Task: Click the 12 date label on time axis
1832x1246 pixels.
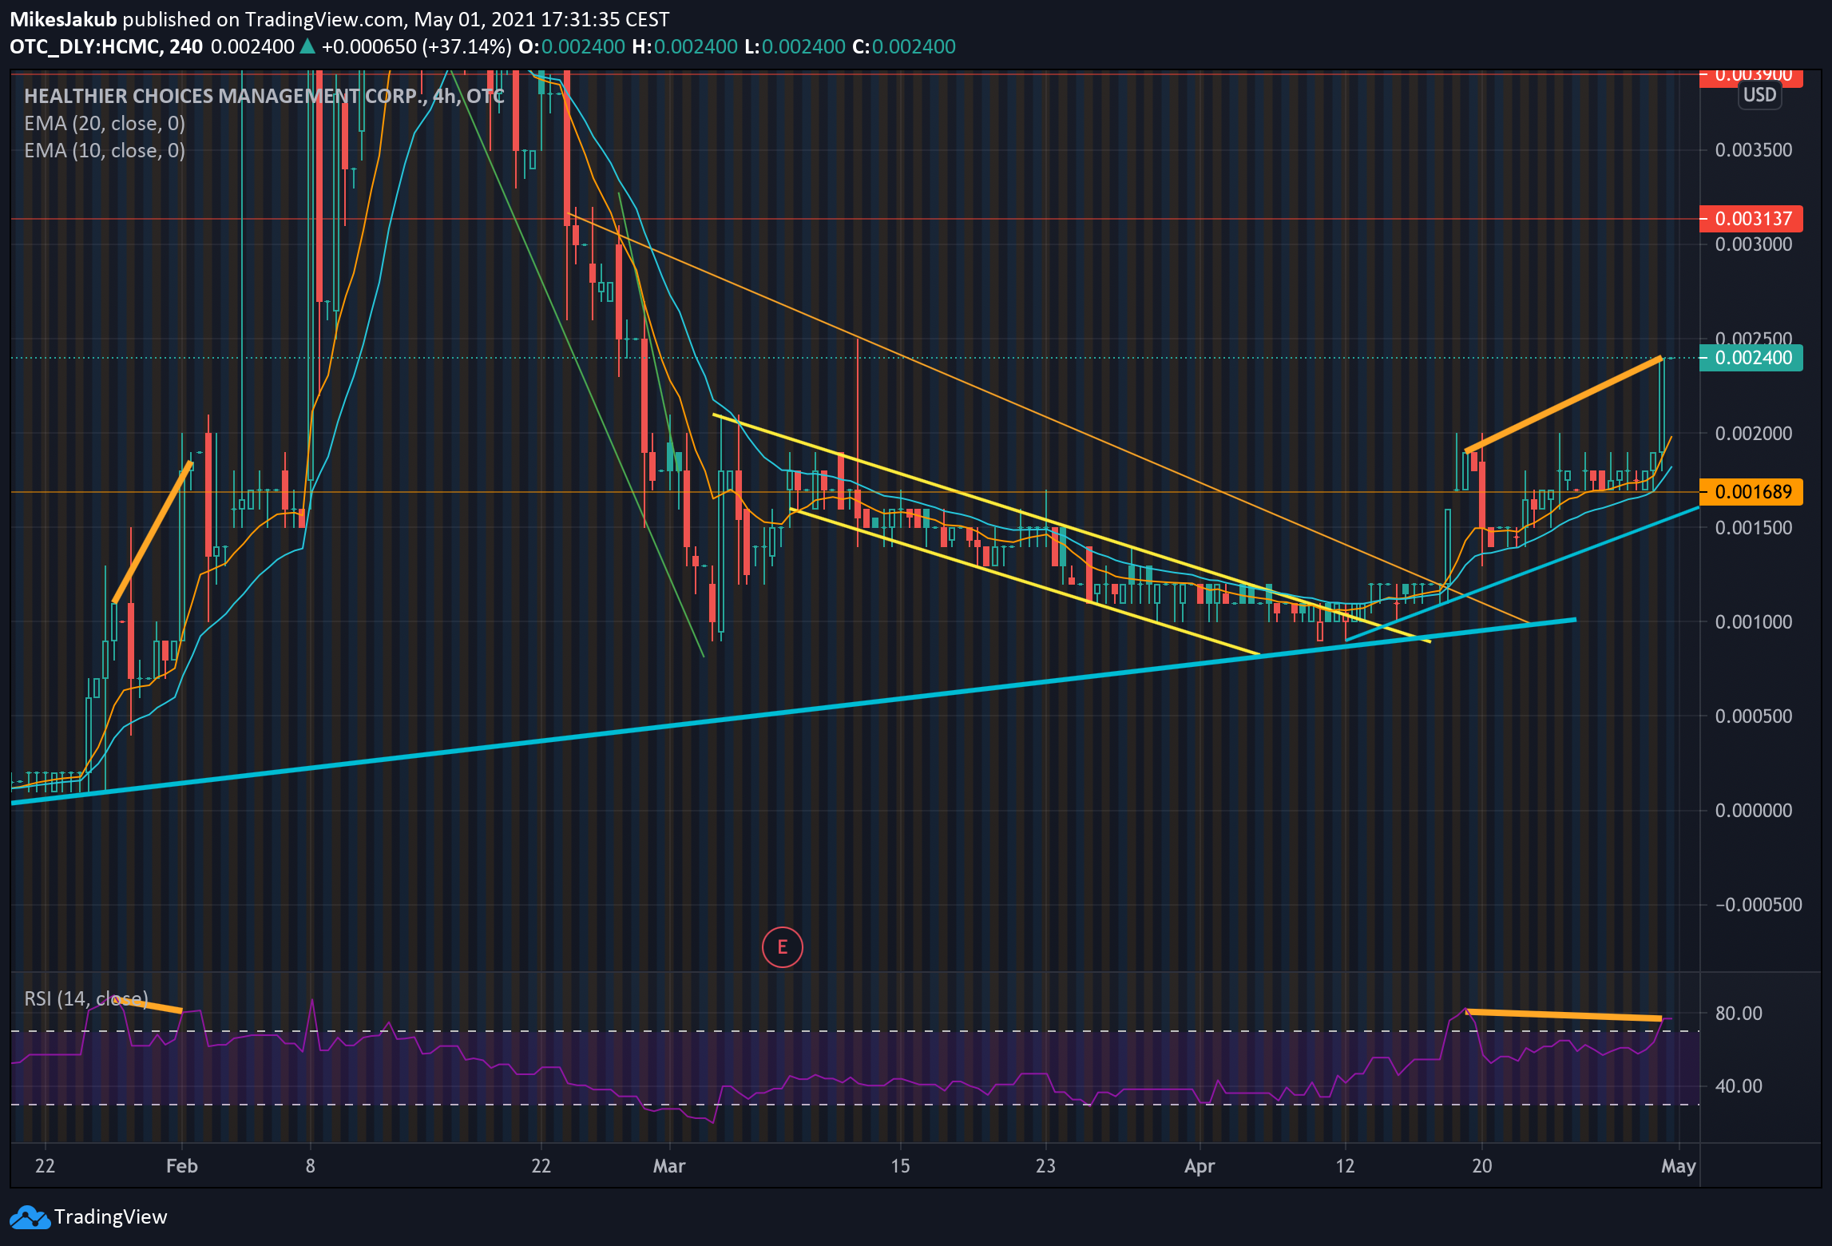Action: [x=1346, y=1166]
